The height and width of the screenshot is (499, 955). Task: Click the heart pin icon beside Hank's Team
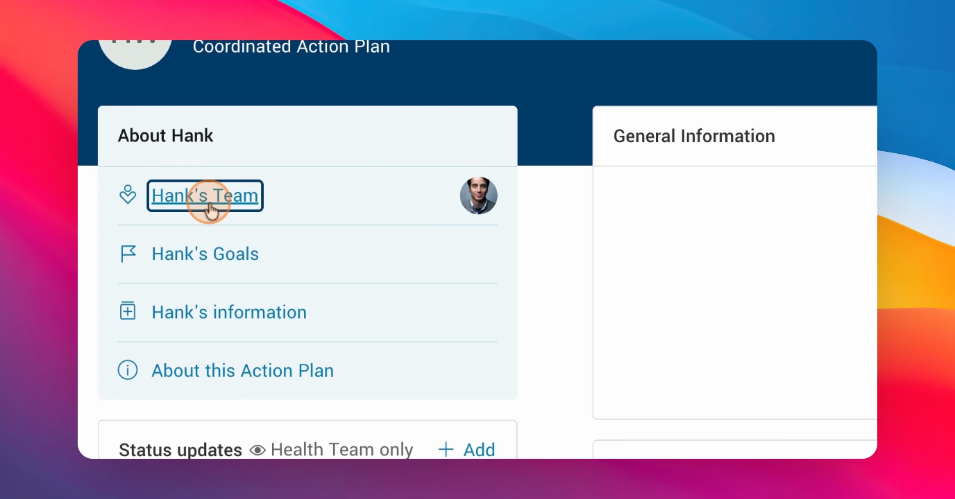coord(128,195)
